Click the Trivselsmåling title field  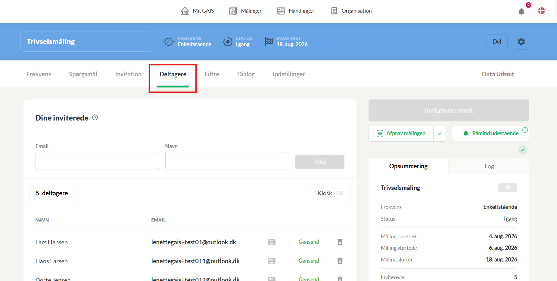[x=86, y=42]
